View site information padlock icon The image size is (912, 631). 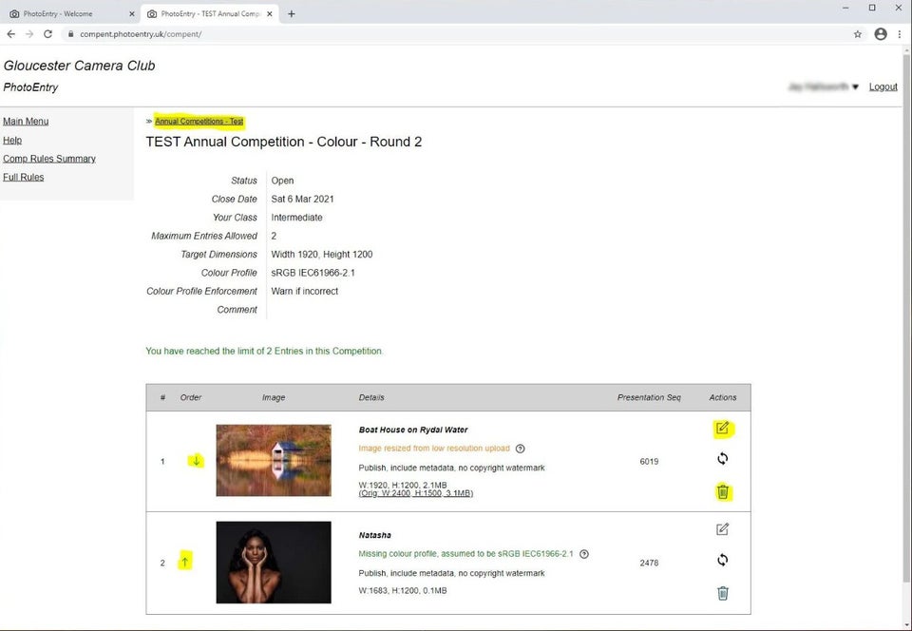tap(70, 34)
